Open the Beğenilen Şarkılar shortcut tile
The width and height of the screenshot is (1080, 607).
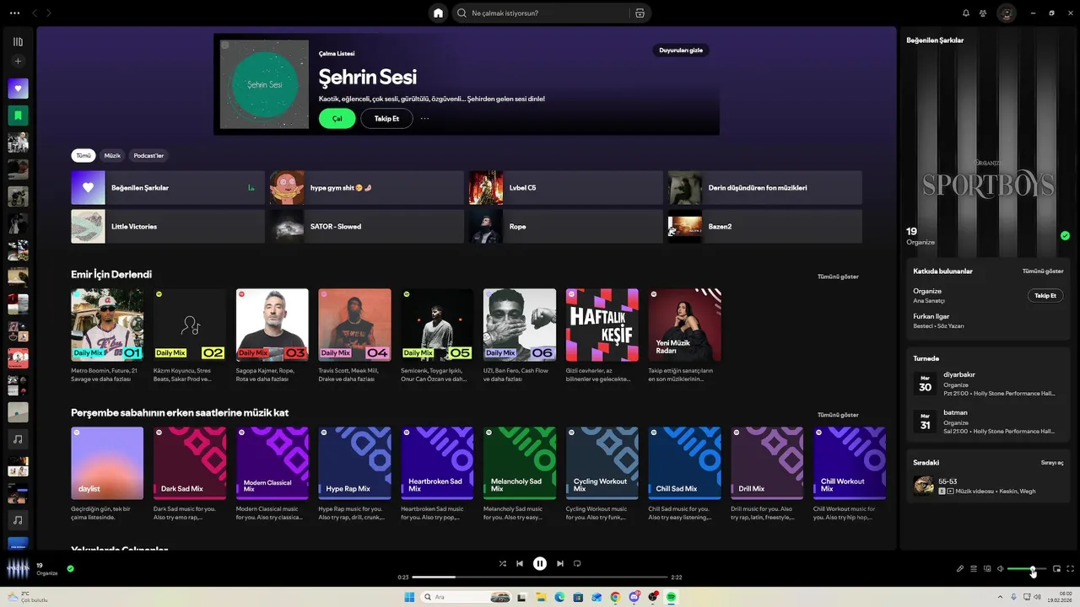coord(168,188)
